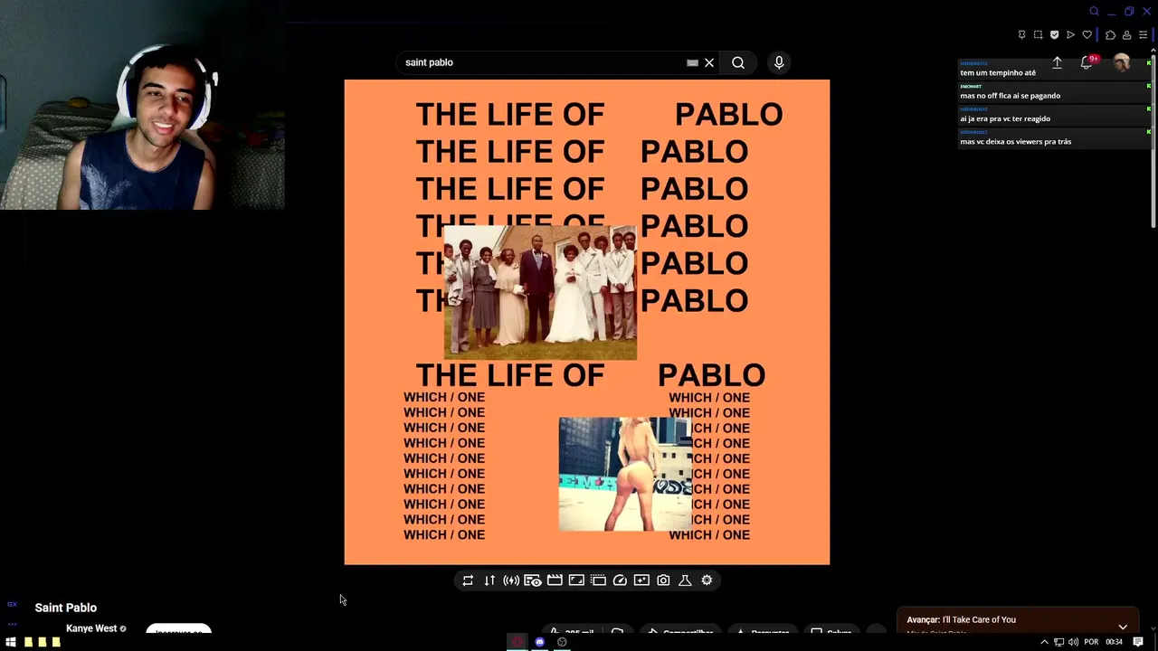Click chat message 'tem um tempinho até'
This screenshot has width=1158, height=651.
(x=998, y=72)
